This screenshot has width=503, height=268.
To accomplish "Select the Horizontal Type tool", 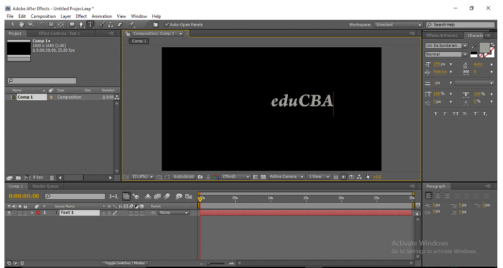I will click(x=90, y=24).
